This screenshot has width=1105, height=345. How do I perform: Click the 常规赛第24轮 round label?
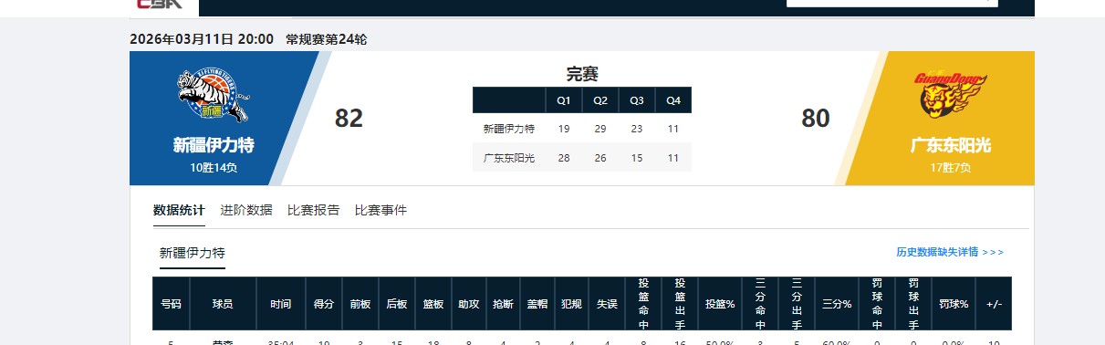(x=327, y=39)
